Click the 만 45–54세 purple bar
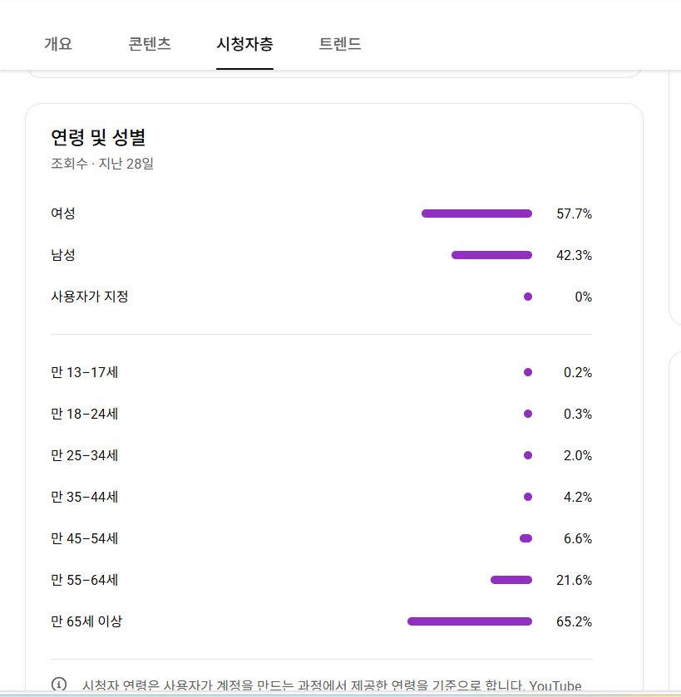Image resolution: width=681 pixels, height=697 pixels. coord(526,538)
